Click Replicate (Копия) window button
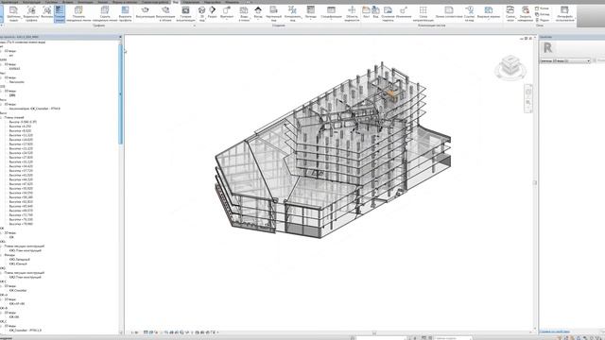Viewport: 605px width, 340px height. point(542,8)
